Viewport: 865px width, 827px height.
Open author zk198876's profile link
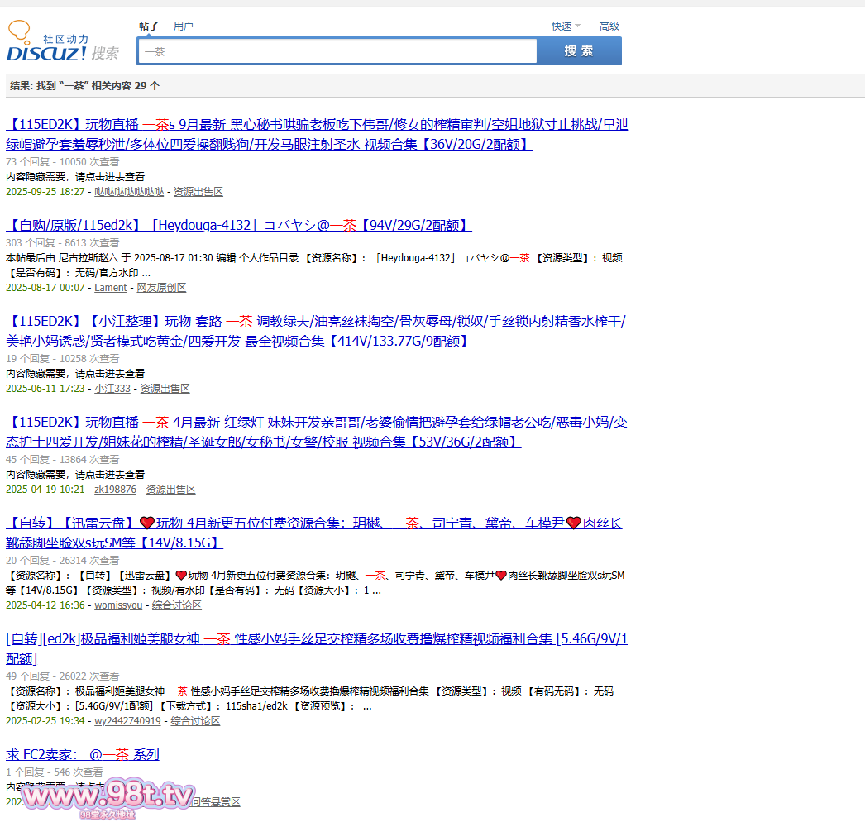(115, 490)
